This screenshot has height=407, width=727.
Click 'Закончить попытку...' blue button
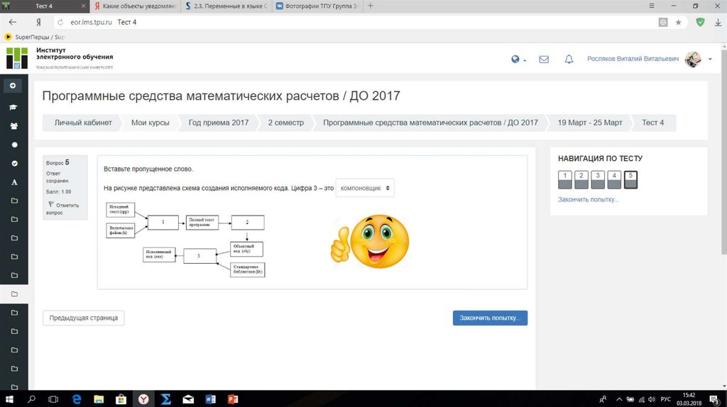coord(490,318)
